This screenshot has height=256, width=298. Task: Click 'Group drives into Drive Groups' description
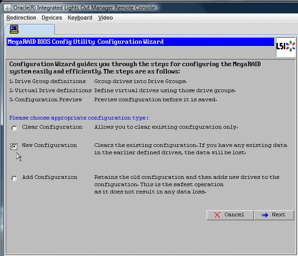(140, 81)
